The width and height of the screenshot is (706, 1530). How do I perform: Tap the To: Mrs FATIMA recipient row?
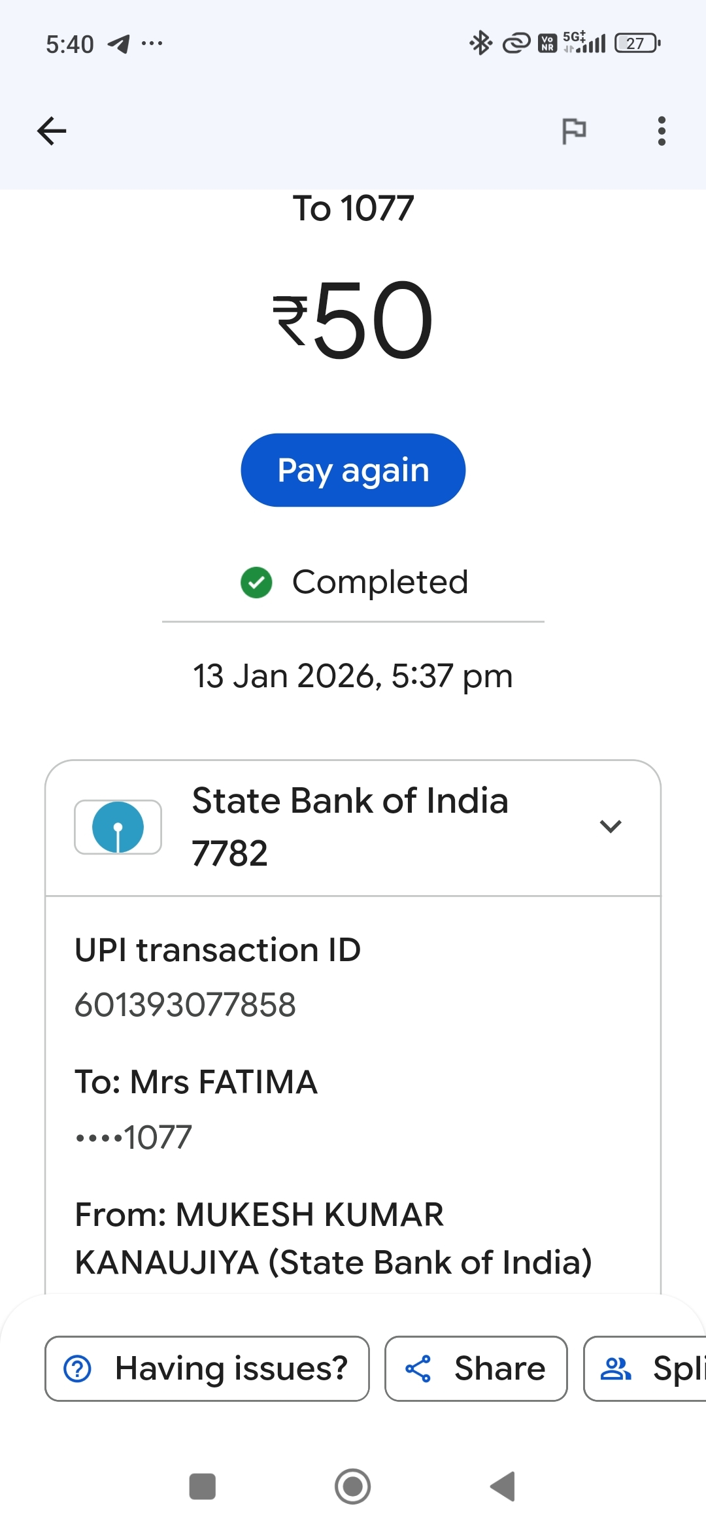[196, 1082]
